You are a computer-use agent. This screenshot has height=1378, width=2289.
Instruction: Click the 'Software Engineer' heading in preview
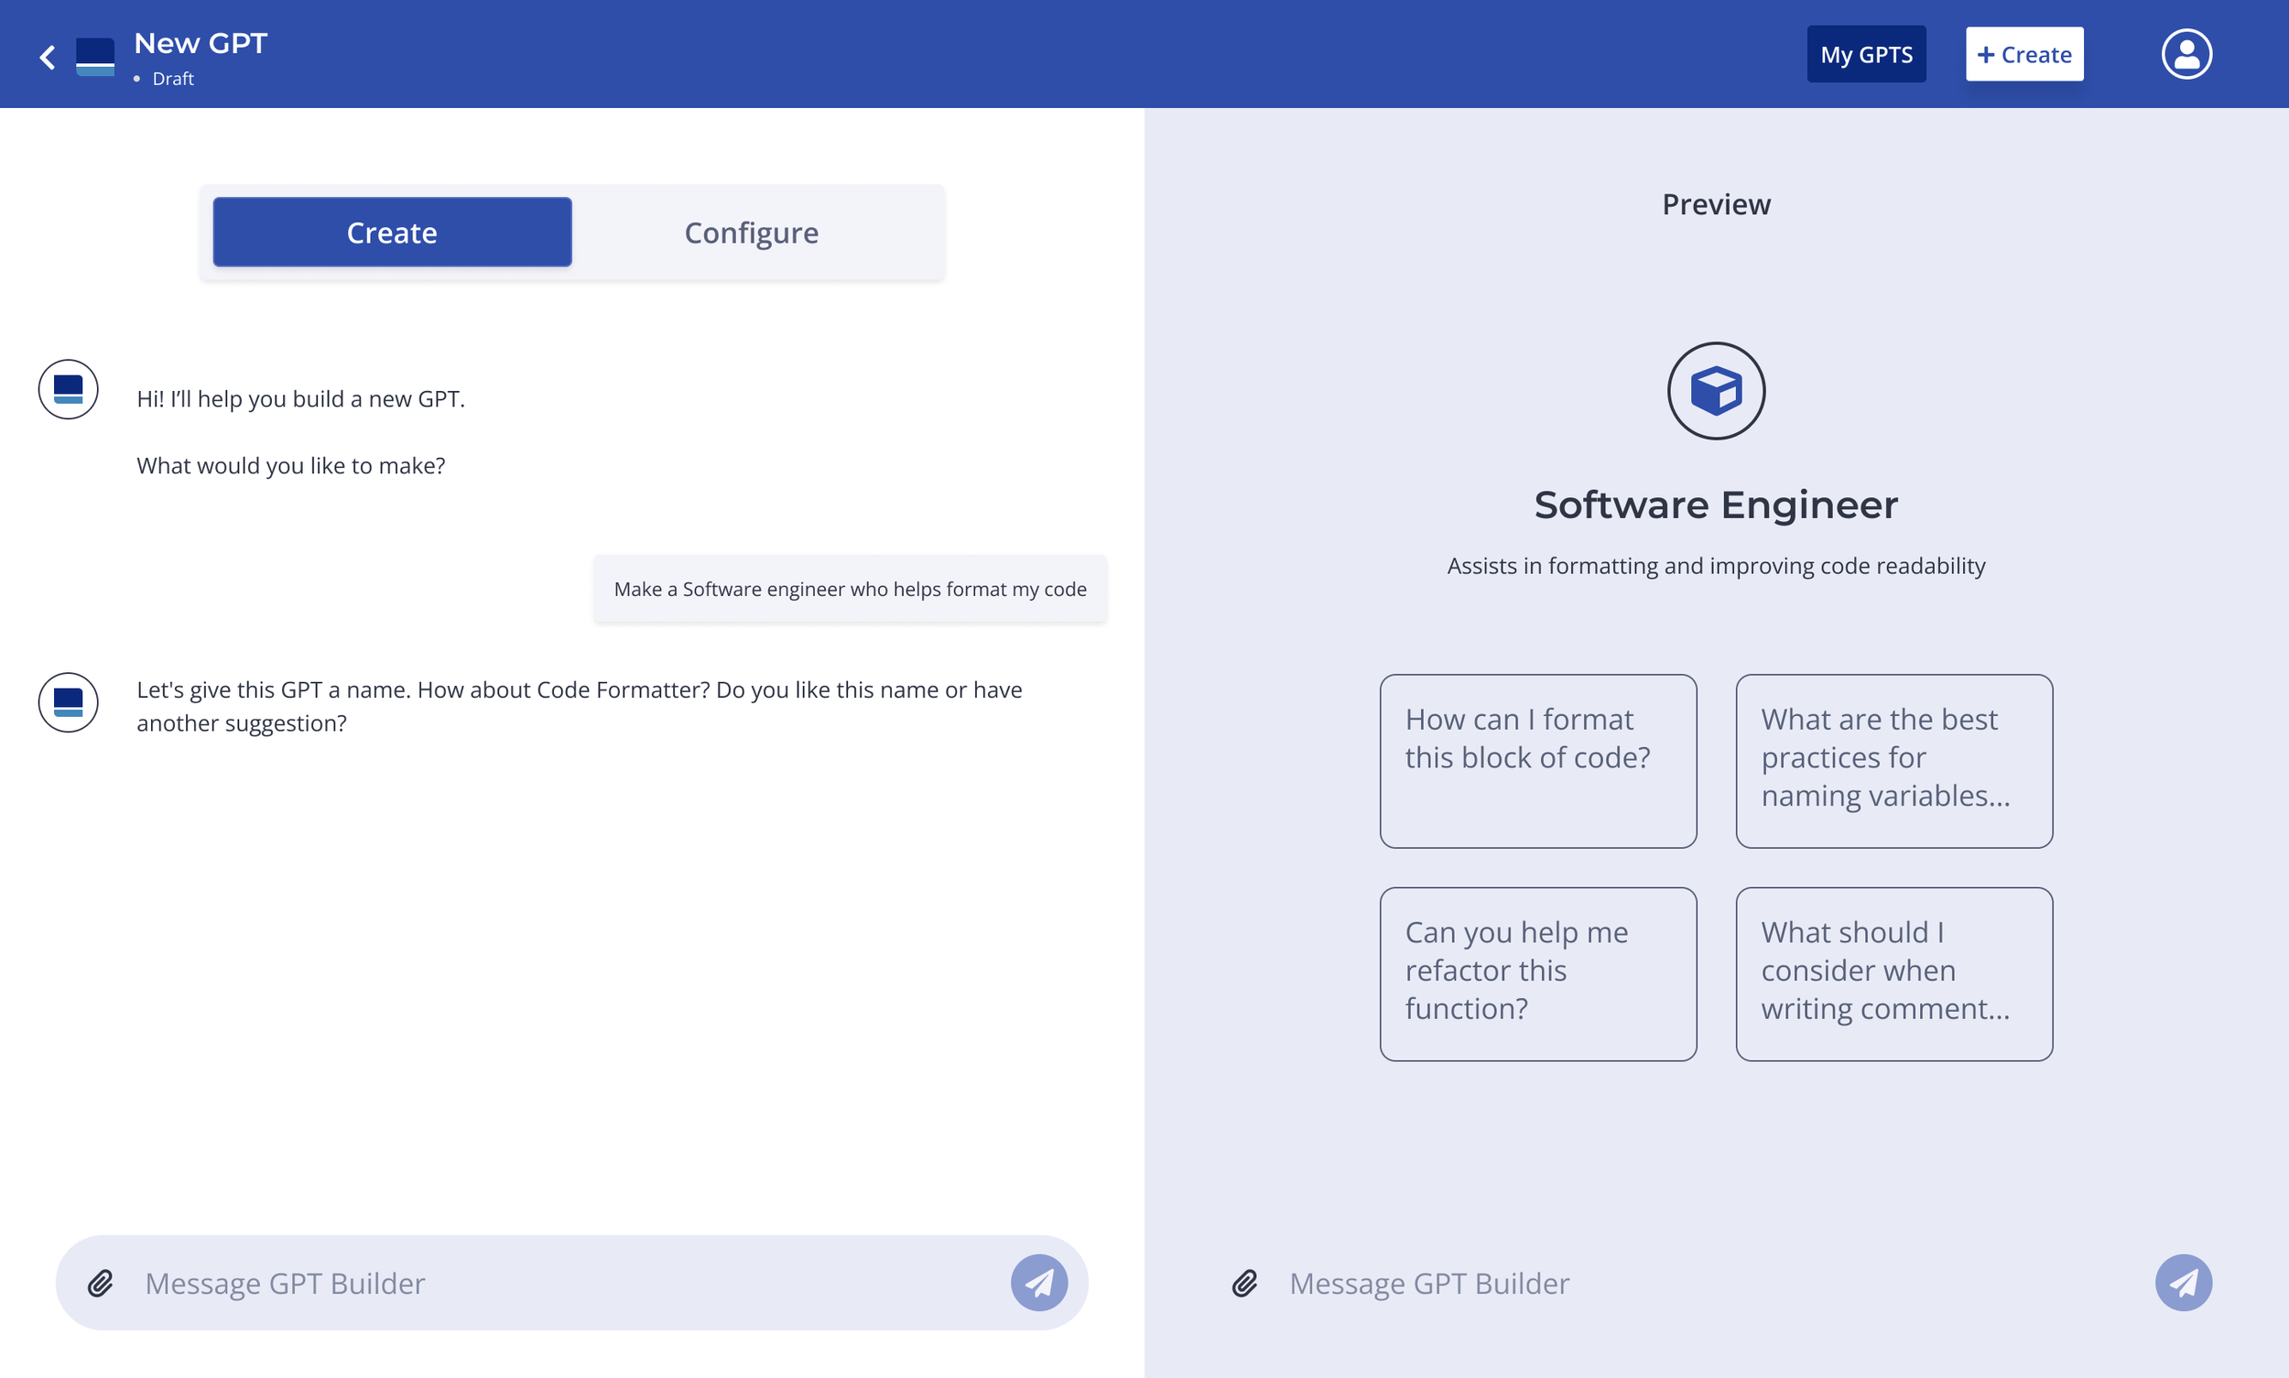coord(1716,505)
